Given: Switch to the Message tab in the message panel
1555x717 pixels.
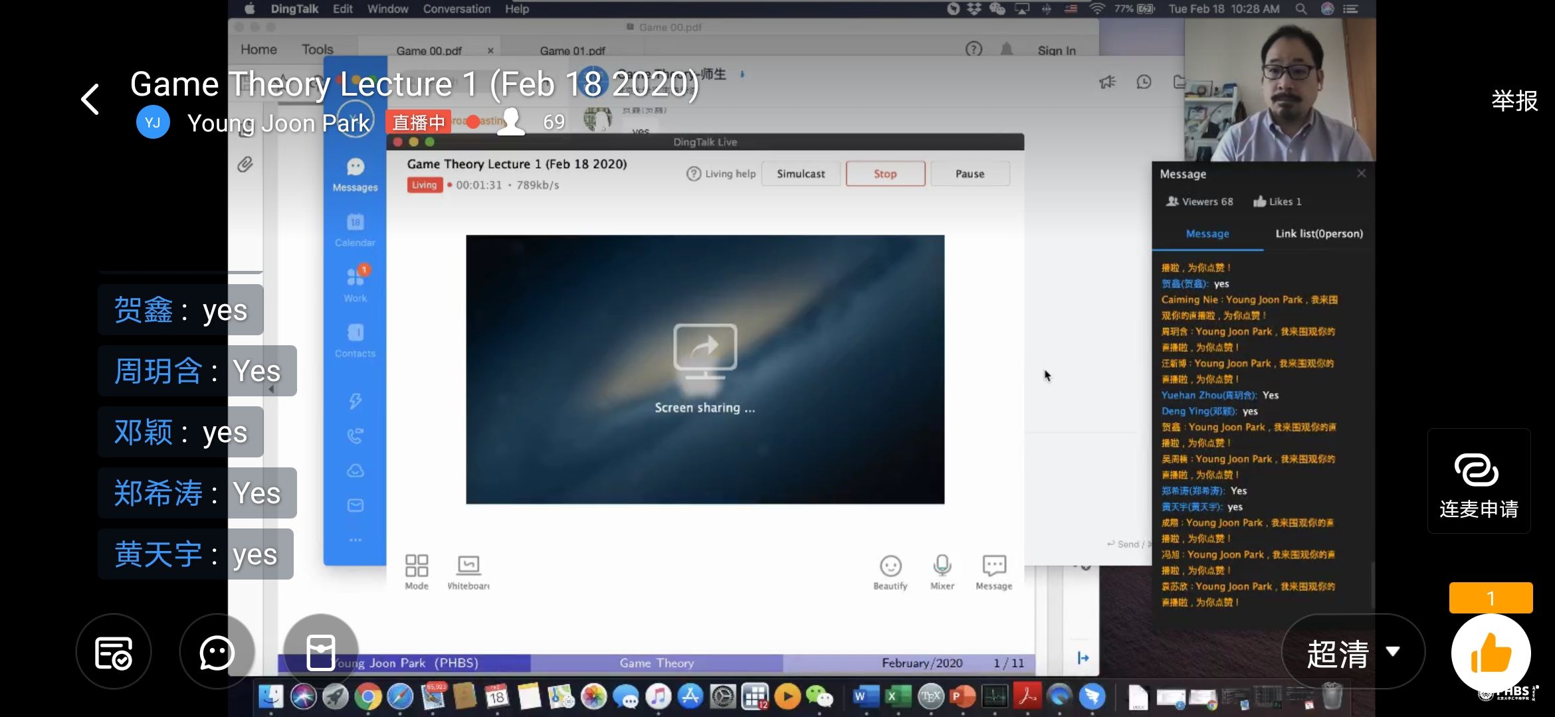Looking at the screenshot, I should 1207,234.
